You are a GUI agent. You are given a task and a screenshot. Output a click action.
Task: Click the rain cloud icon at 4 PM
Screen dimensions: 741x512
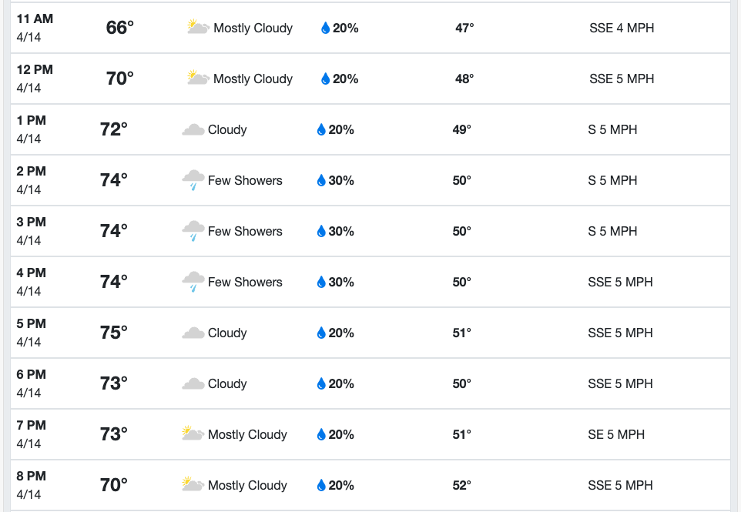click(193, 282)
